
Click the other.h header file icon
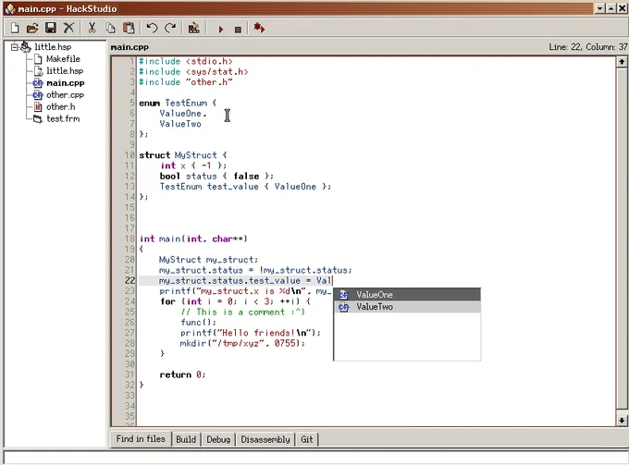[x=38, y=107]
